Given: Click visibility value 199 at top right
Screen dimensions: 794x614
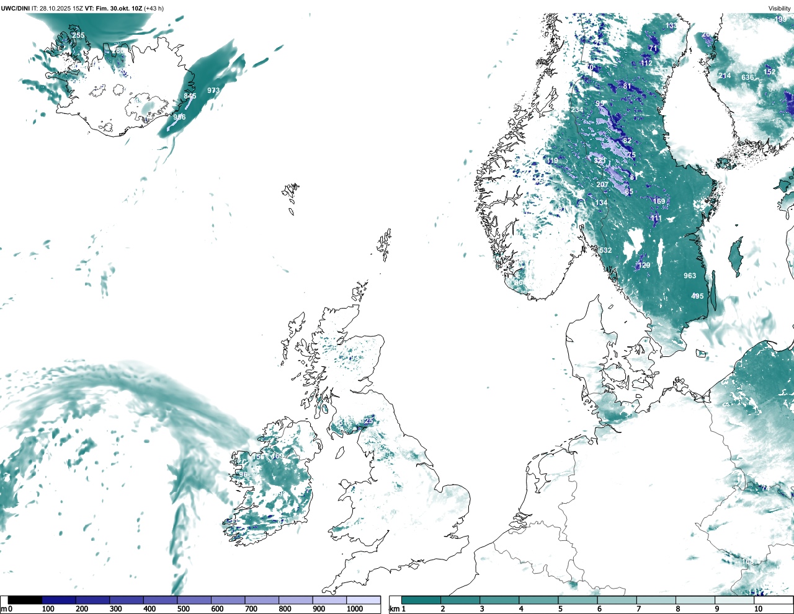Looking at the screenshot, I should (780, 19).
